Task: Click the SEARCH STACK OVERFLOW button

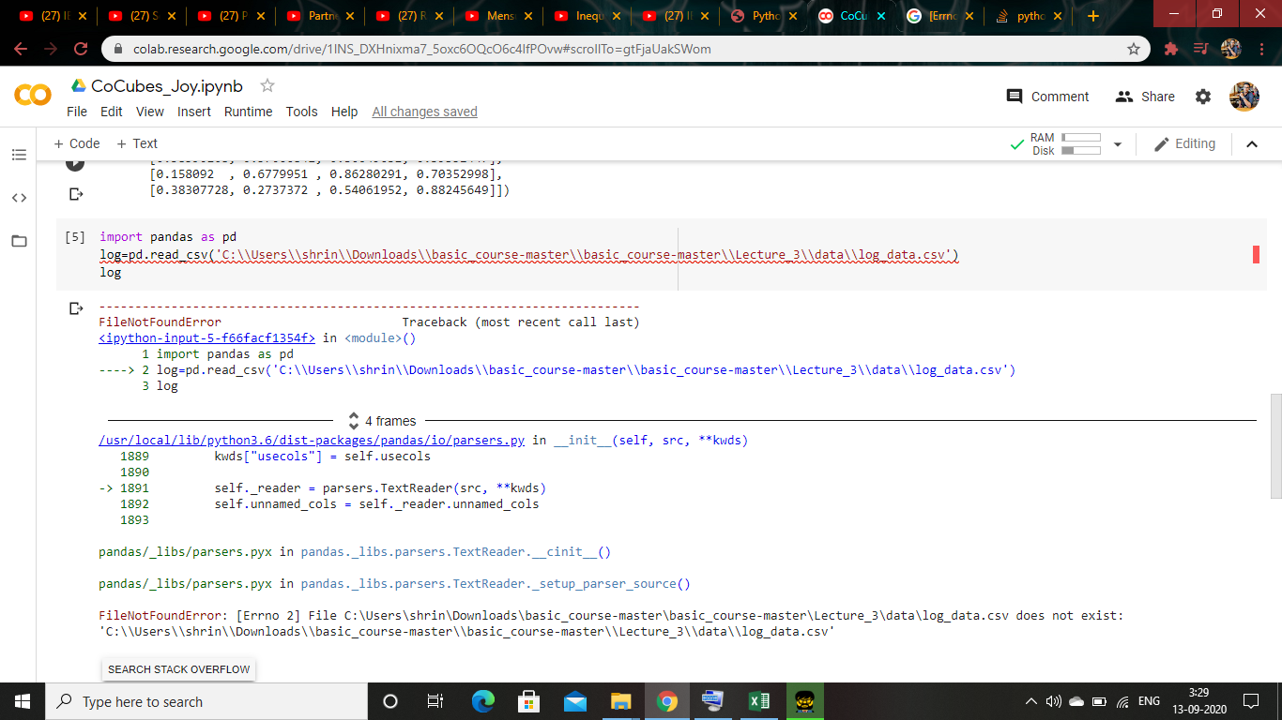Action: point(177,668)
